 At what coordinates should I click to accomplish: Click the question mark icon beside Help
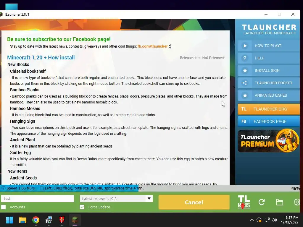click(x=245, y=58)
